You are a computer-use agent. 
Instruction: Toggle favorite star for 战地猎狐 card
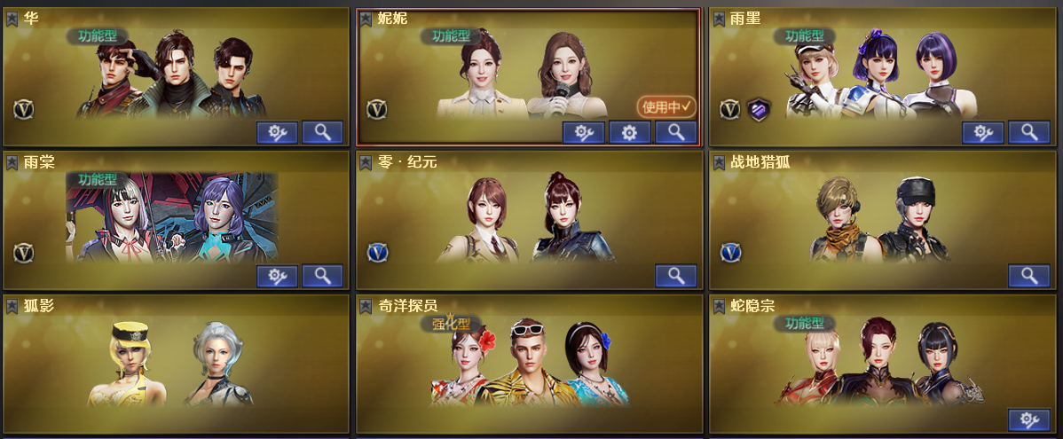point(720,162)
